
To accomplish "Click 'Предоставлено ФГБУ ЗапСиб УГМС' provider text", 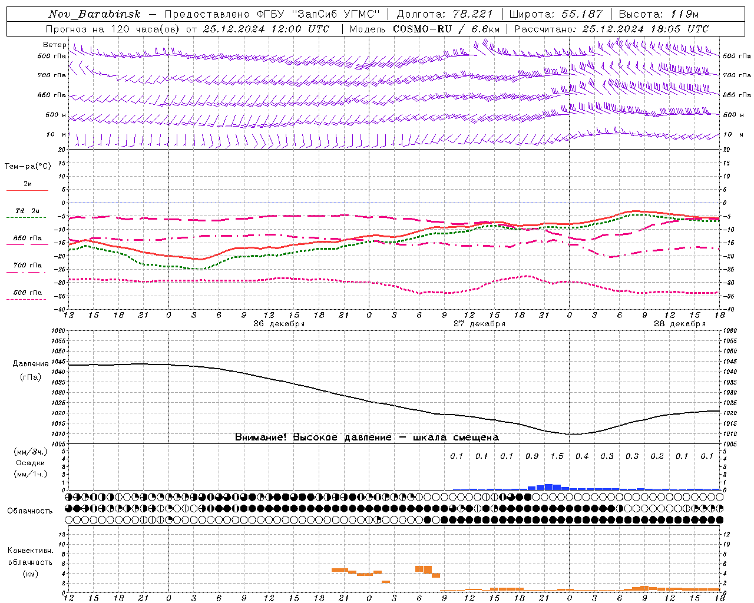I will [x=272, y=14].
